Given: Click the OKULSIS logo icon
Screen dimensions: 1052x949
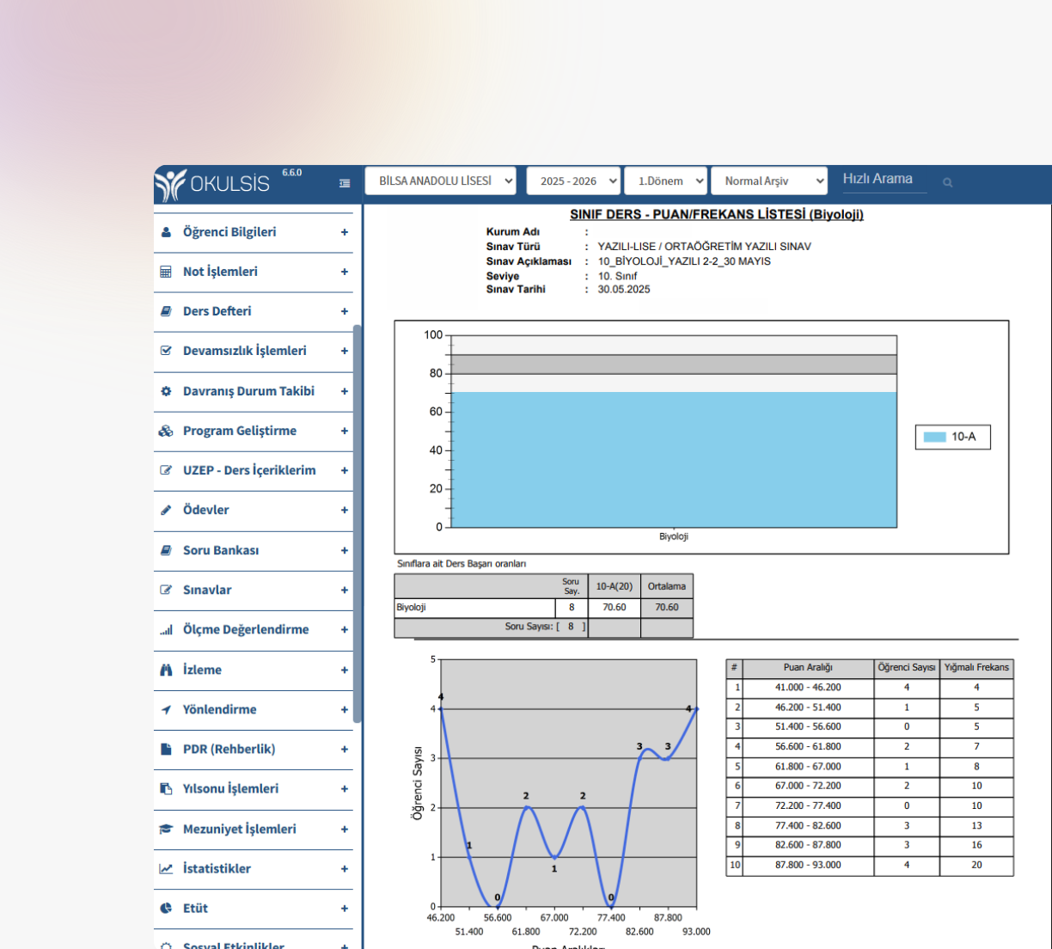Looking at the screenshot, I should pos(171,185).
